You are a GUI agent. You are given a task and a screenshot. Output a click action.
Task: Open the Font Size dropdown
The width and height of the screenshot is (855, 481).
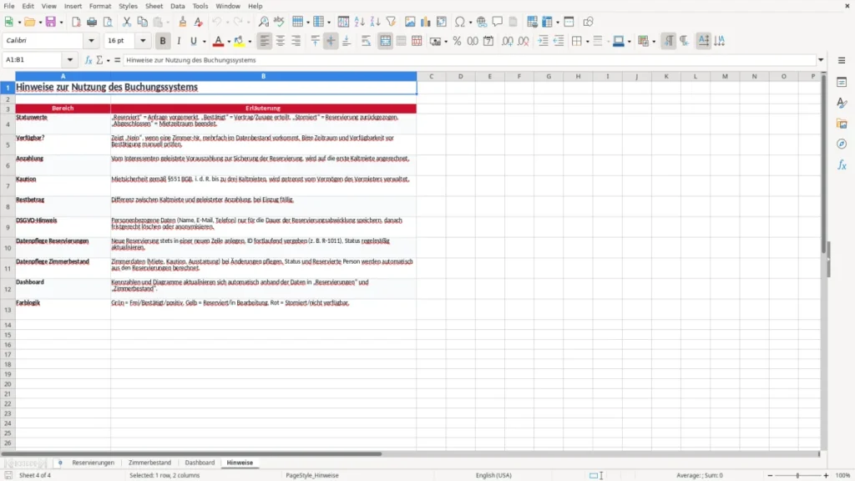tap(143, 40)
